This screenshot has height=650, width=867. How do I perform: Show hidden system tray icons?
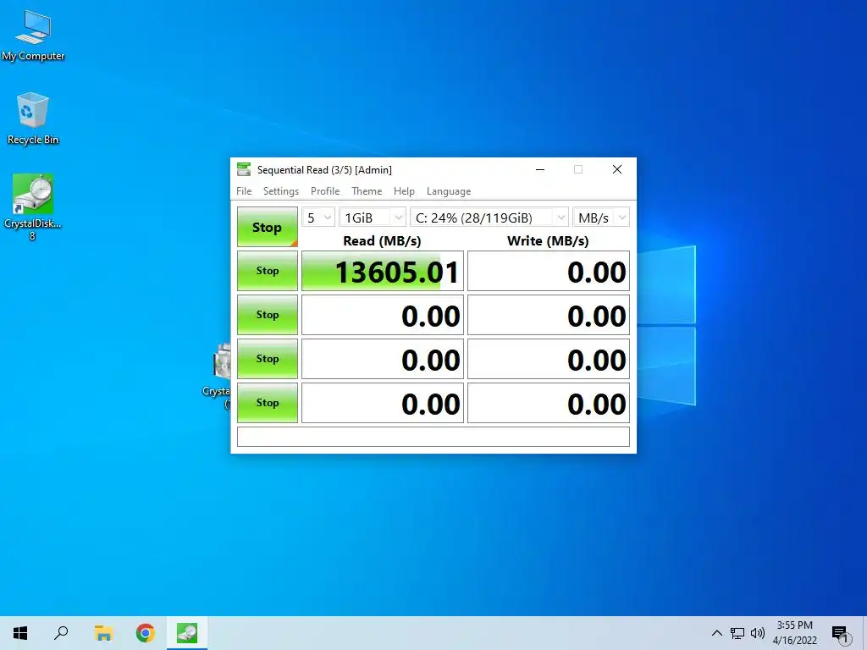pos(716,633)
